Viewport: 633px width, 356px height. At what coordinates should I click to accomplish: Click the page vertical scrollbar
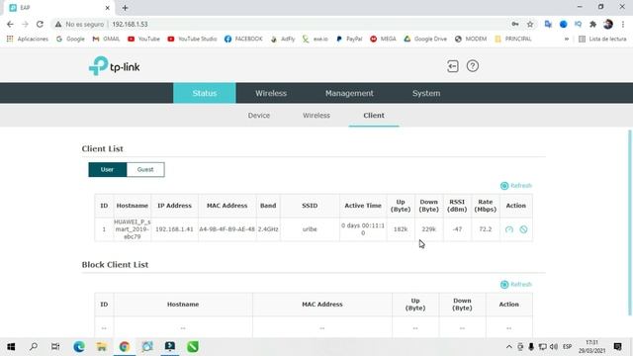[630, 222]
